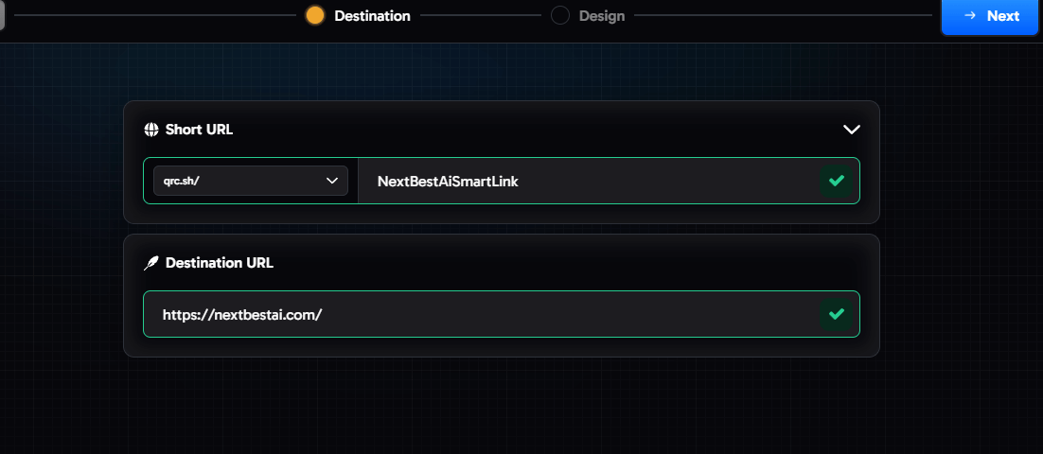Click the green checkmark in Destination URL field
The width and height of the screenshot is (1043, 454).
pyautogui.click(x=836, y=314)
